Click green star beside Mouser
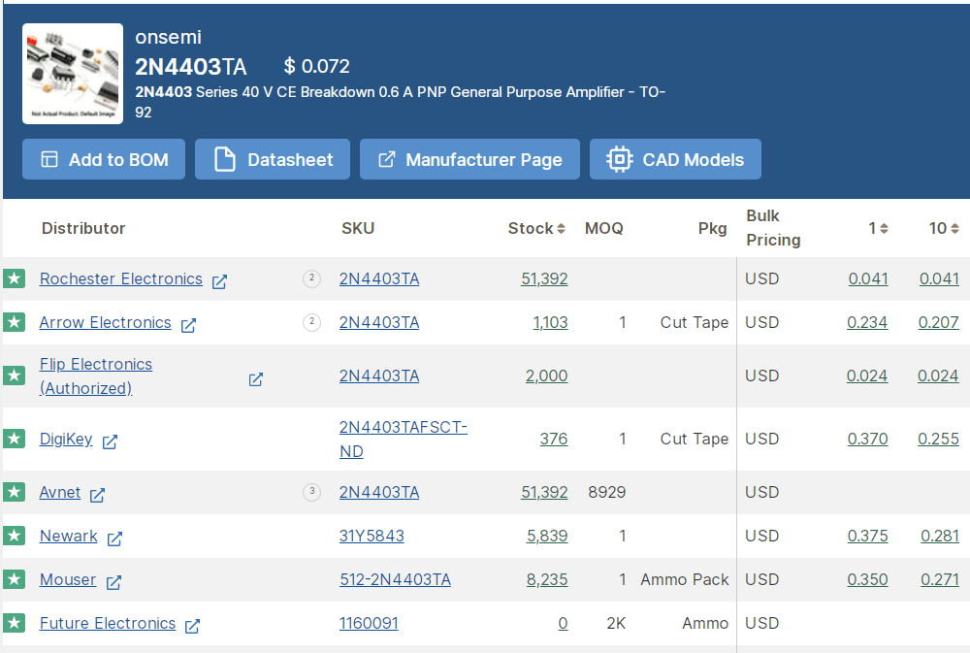Viewport: 970px width, 653px height. click(x=15, y=579)
